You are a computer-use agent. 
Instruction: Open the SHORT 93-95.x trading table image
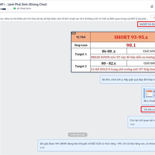coord(113,52)
